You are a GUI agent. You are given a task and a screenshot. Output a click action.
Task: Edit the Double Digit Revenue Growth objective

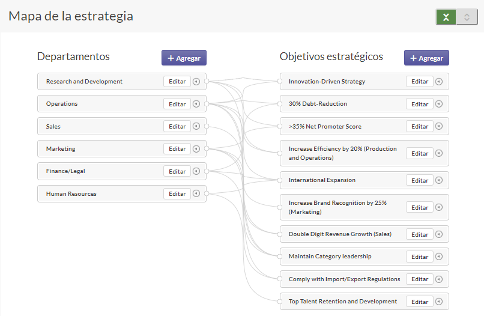pyautogui.click(x=420, y=234)
